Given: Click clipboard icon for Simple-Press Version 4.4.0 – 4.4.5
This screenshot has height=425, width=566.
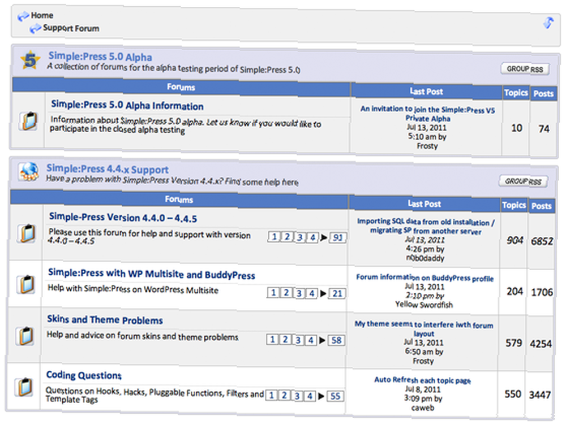Looking at the screenshot, I should (x=27, y=233).
